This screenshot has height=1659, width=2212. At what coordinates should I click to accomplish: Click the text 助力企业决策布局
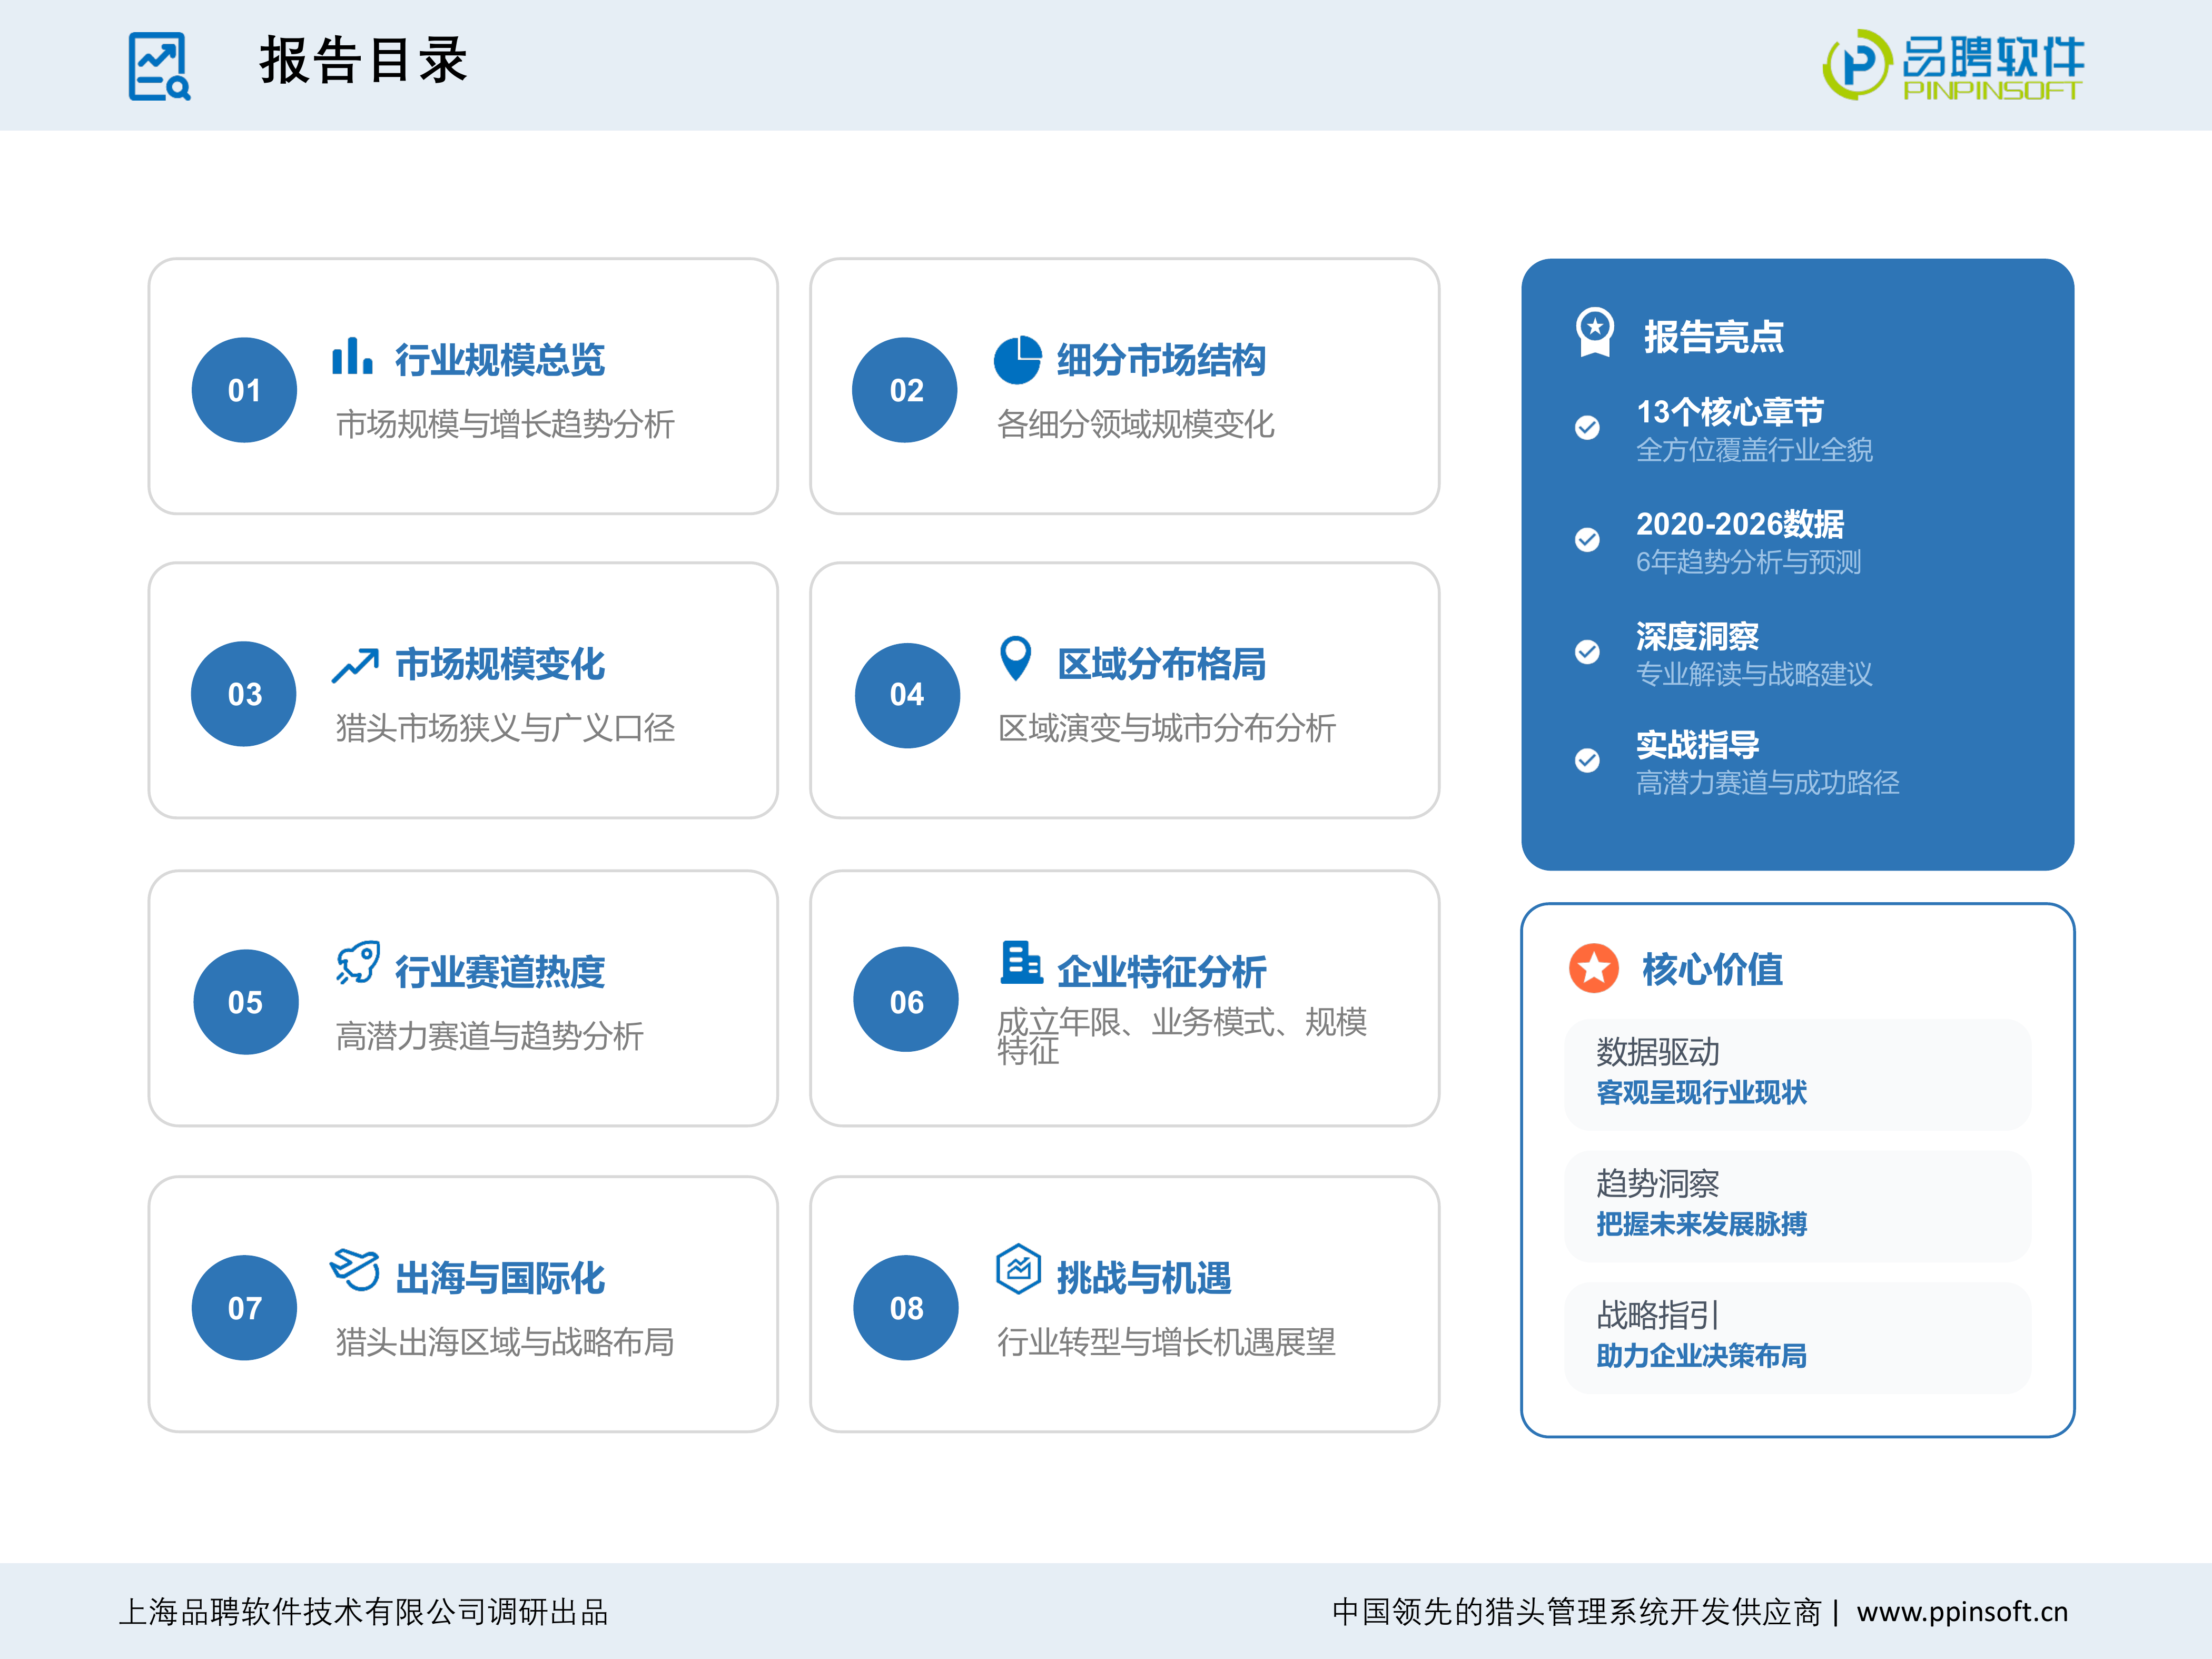pyautogui.click(x=1702, y=1356)
